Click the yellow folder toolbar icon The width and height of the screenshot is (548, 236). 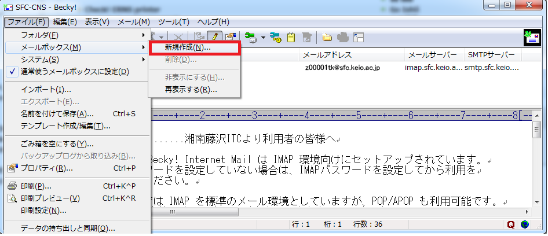[x=327, y=37]
